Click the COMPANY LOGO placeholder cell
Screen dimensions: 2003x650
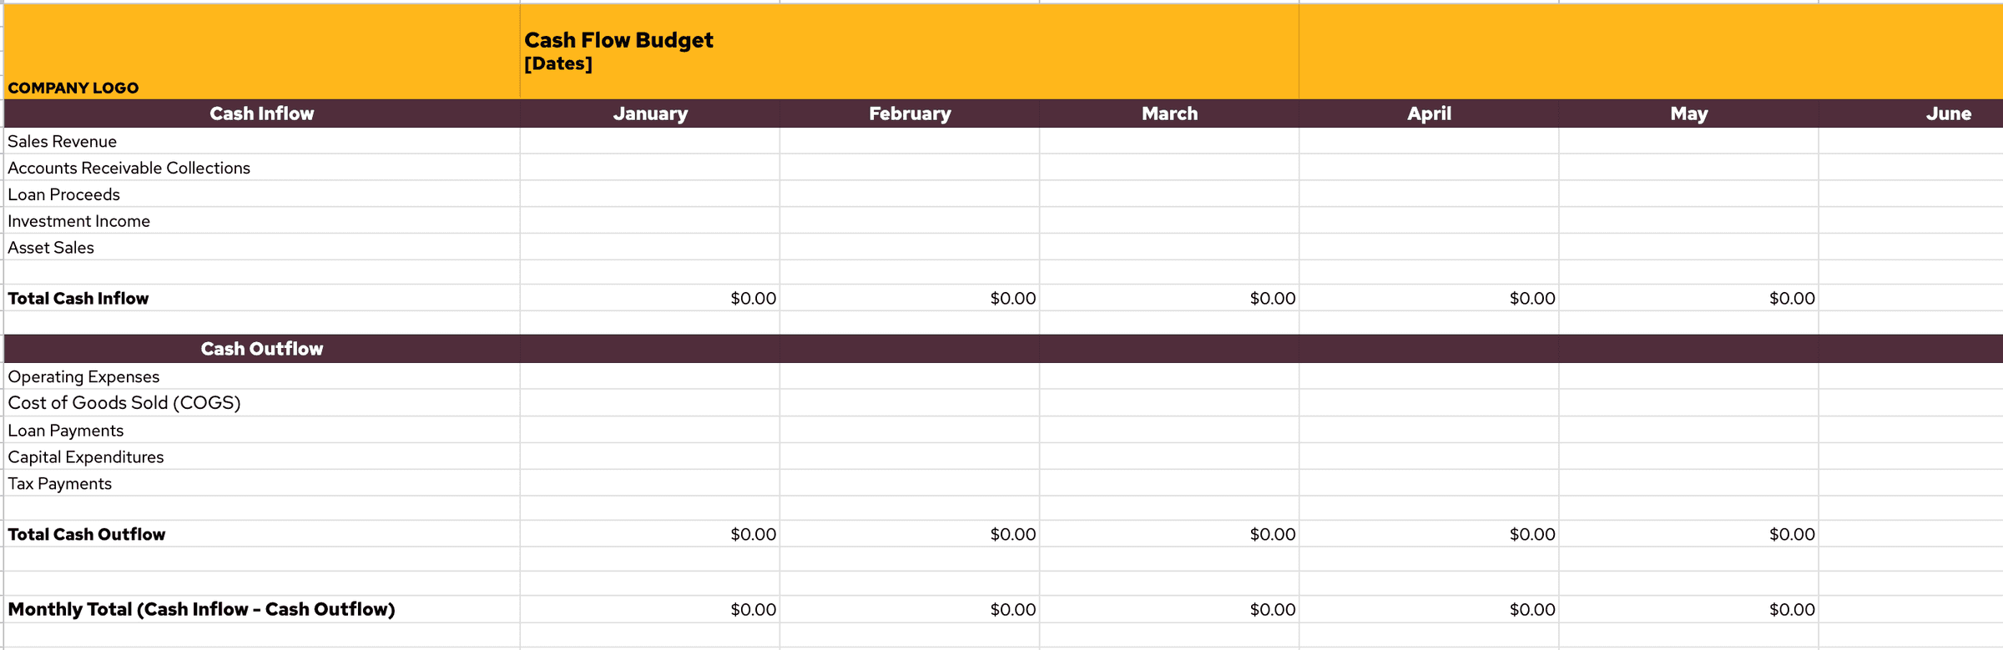pos(262,51)
